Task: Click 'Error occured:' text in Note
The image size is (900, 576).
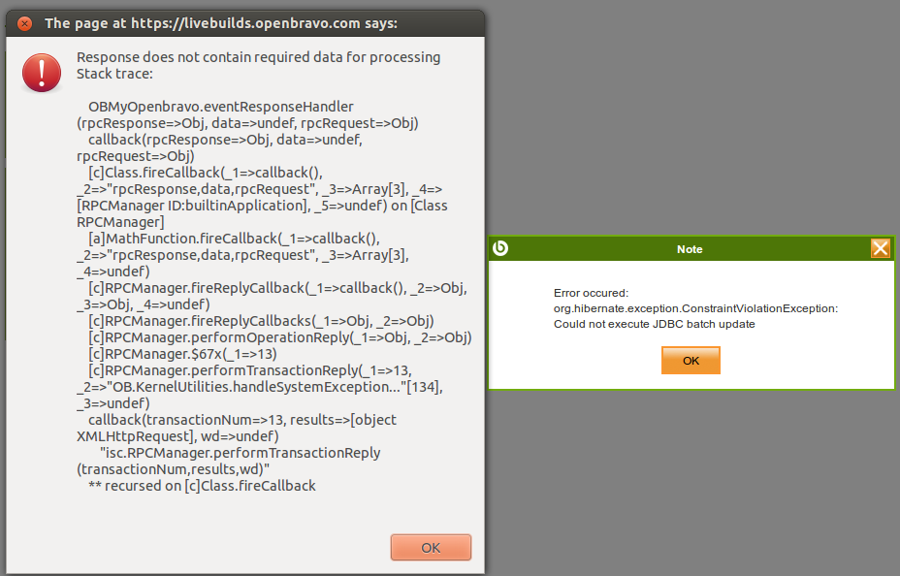Action: (x=592, y=293)
